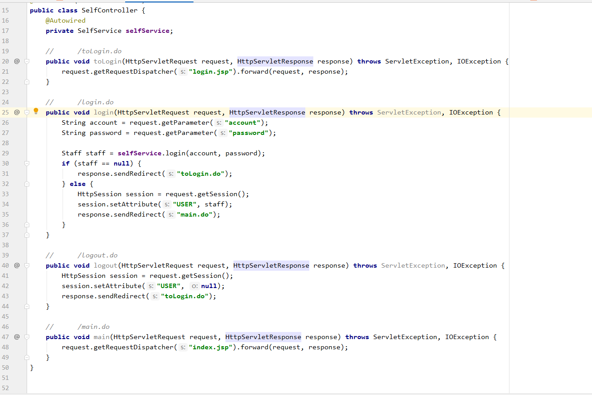Click greyed ServletException on line 40
Viewport: 592px width, 395px height.
pos(413,265)
